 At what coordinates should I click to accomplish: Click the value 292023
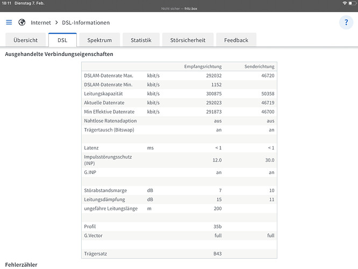point(214,103)
